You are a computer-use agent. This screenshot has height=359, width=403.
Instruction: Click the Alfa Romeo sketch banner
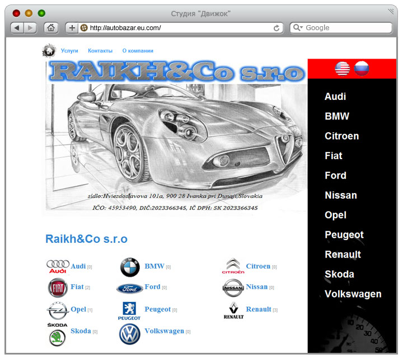(175, 138)
